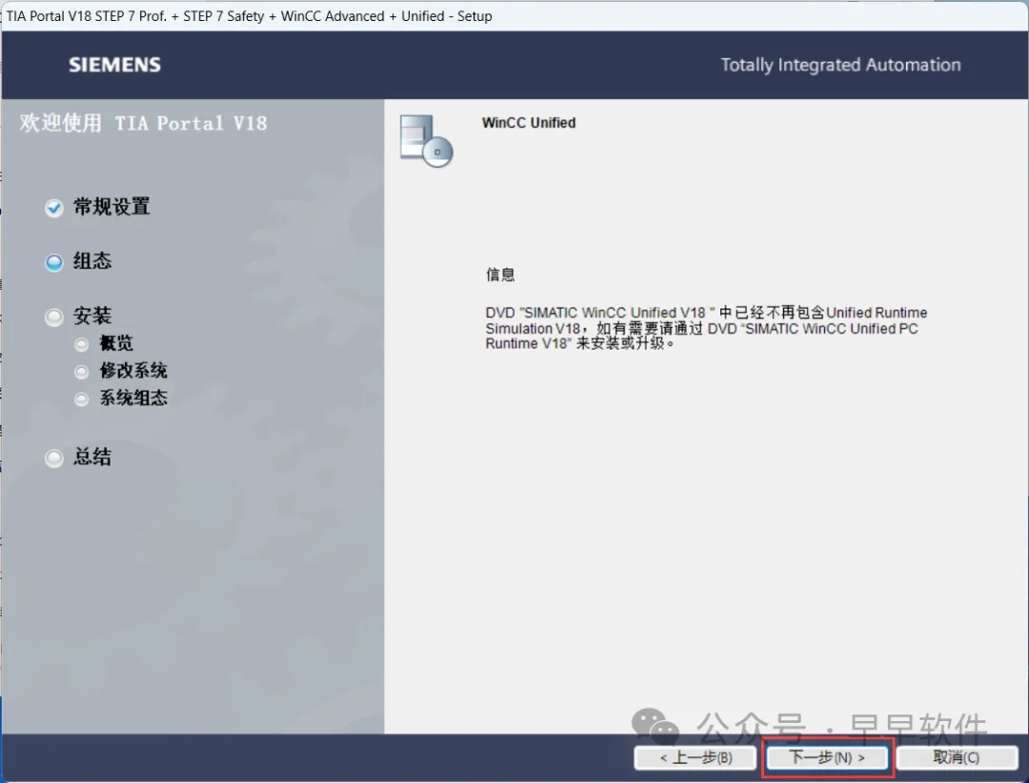Click the SIEMENS logo in header
The image size is (1029, 783).
click(115, 65)
